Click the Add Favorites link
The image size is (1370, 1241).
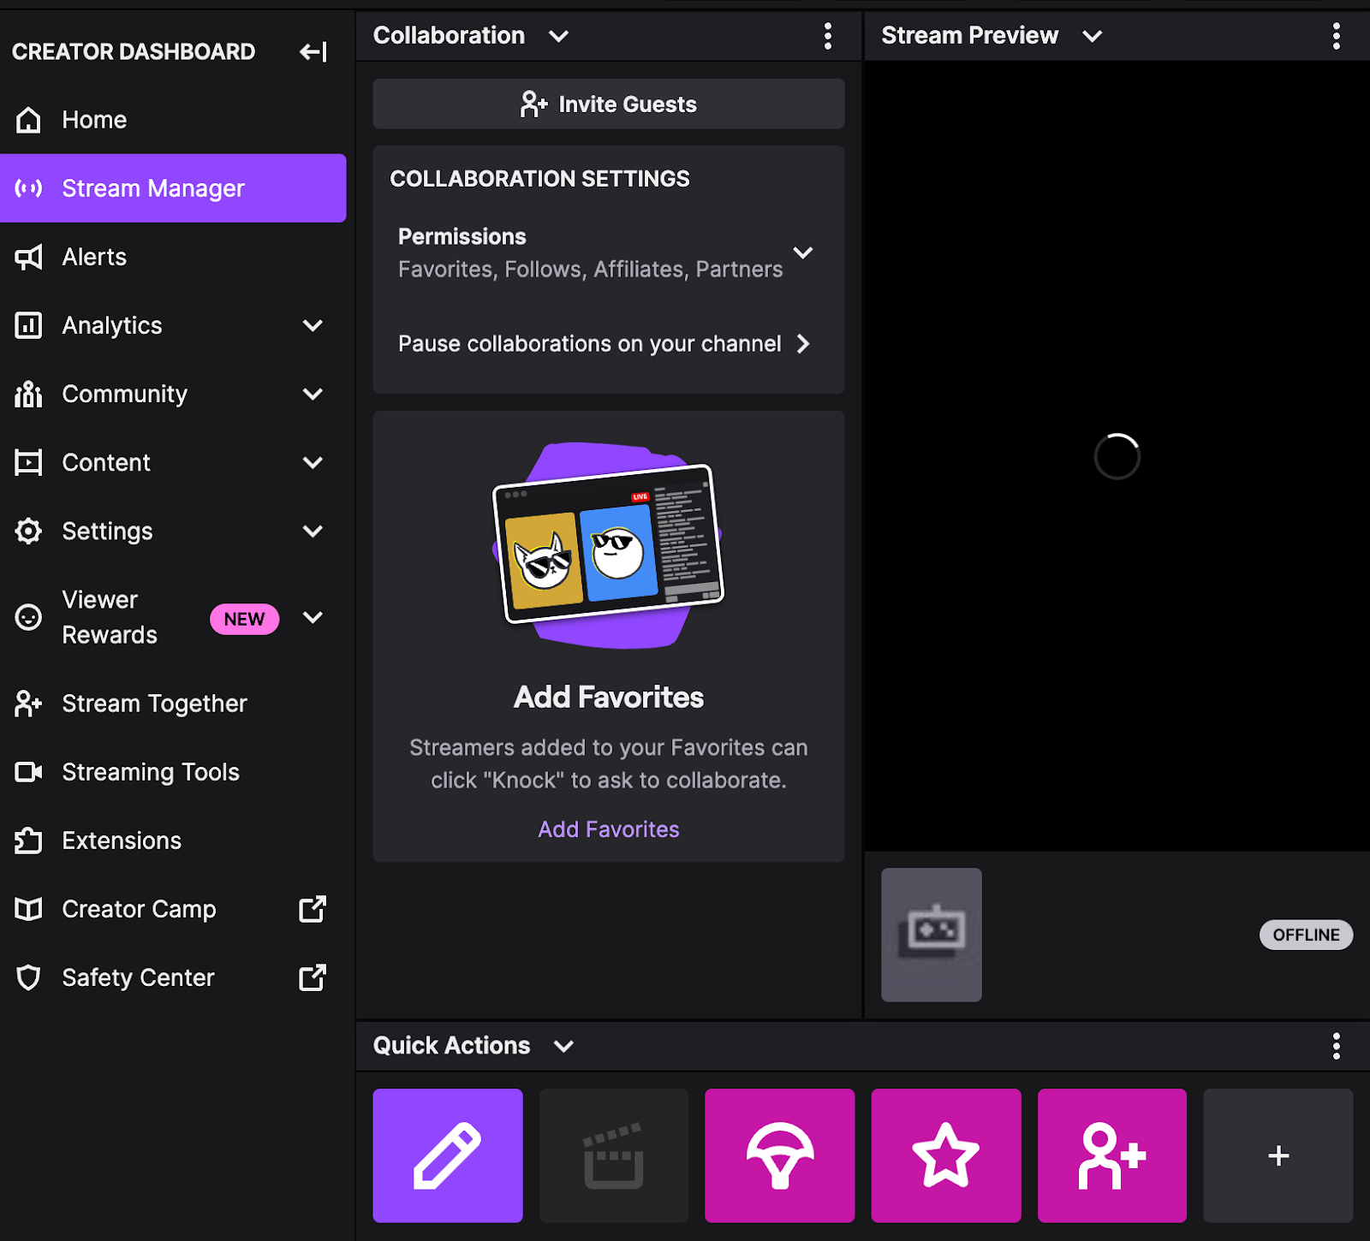(609, 829)
